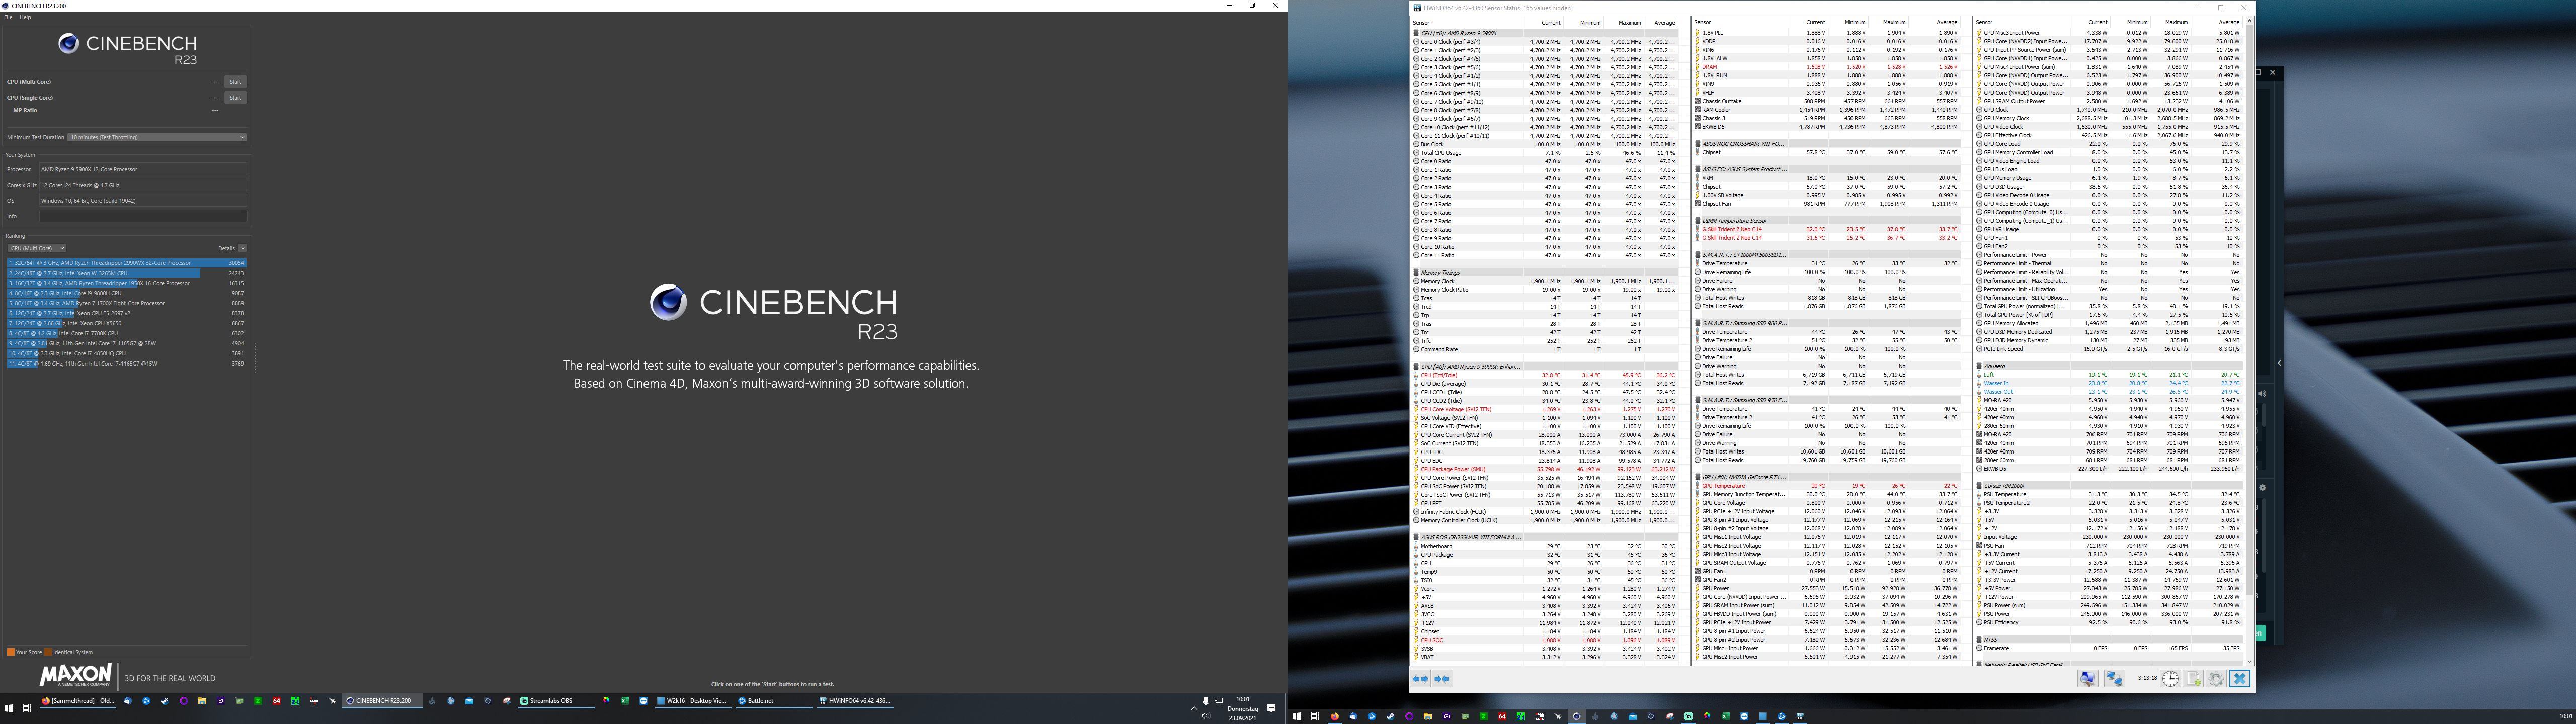Select the Framerate sensor row
Screen dimensions: 2576x724
point(2110,648)
